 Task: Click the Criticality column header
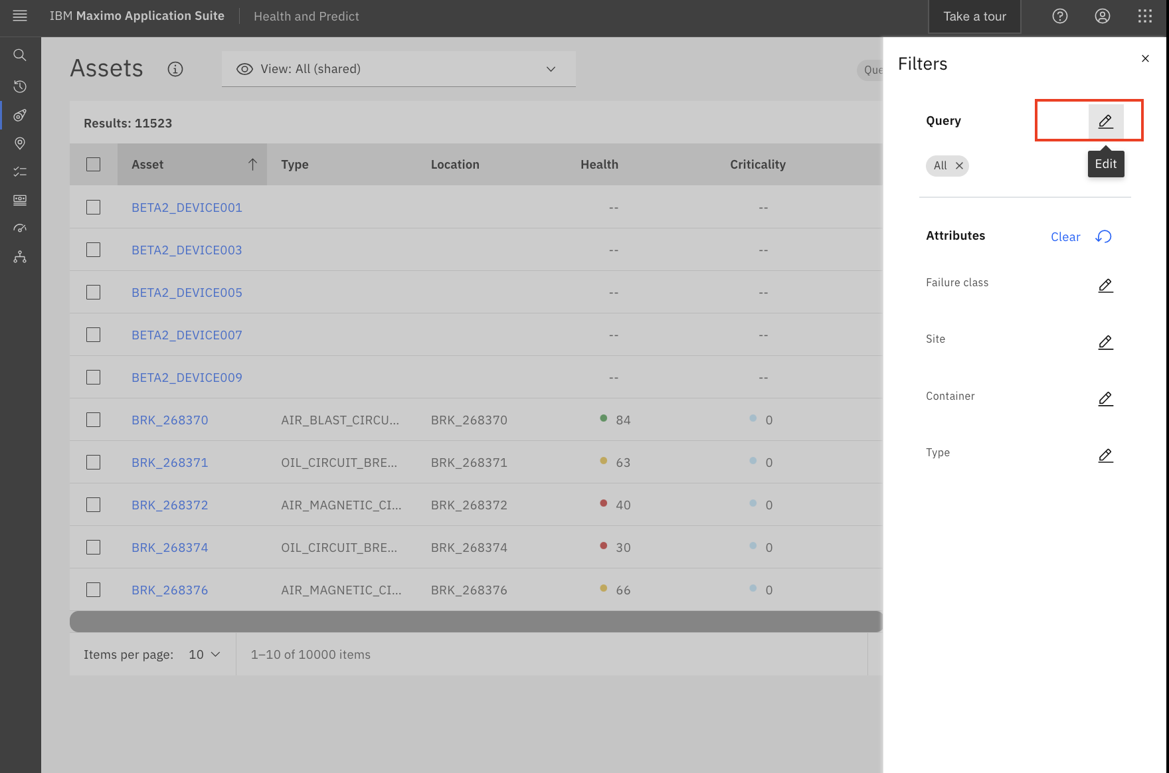click(x=758, y=165)
